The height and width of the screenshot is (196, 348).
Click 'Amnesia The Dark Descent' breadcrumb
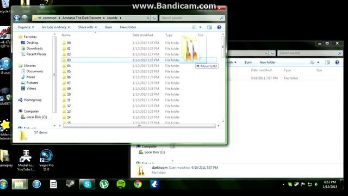[x=82, y=18]
